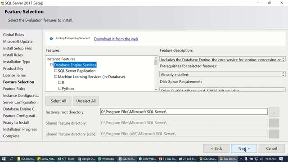Click microphone icon in system tray

246,159
